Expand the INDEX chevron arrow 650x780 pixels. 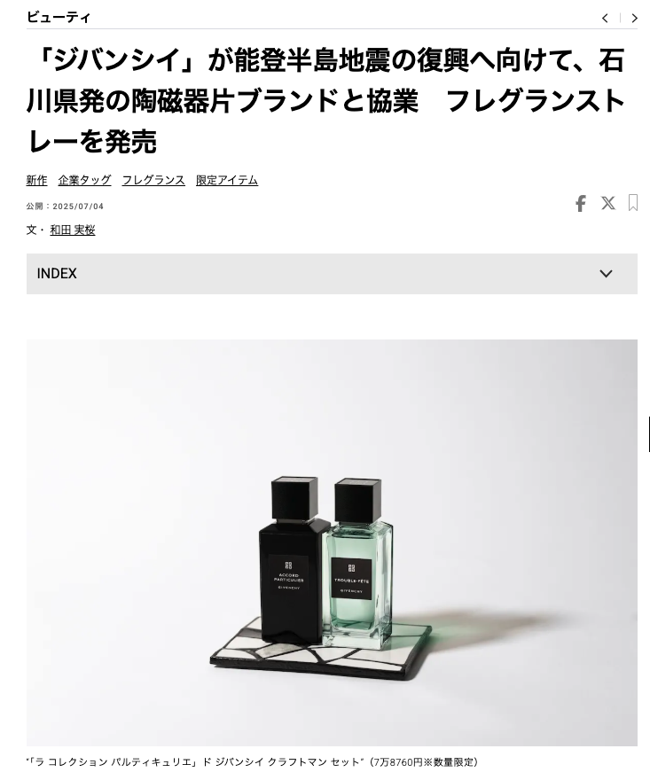(606, 274)
